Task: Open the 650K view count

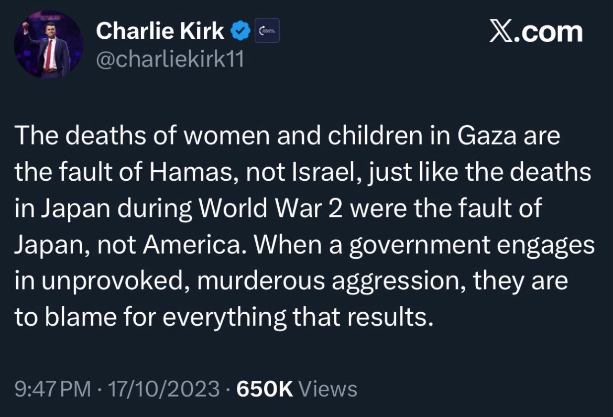Action: pos(265,389)
